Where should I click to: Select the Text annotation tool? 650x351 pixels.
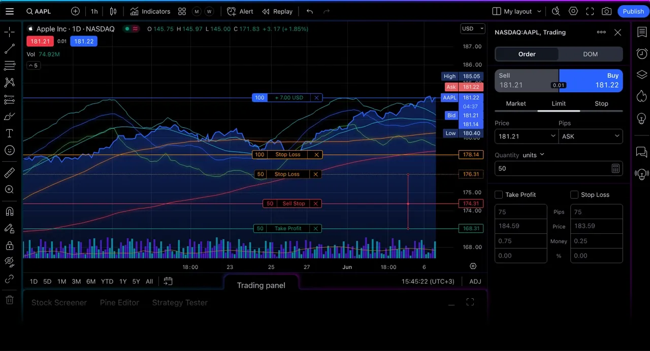pyautogui.click(x=9, y=133)
